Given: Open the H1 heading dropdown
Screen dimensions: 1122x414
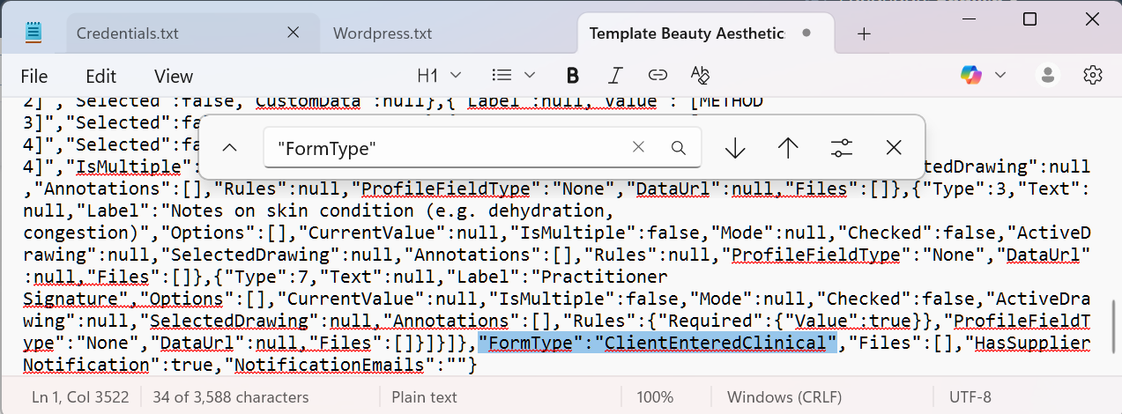Looking at the screenshot, I should [440, 75].
